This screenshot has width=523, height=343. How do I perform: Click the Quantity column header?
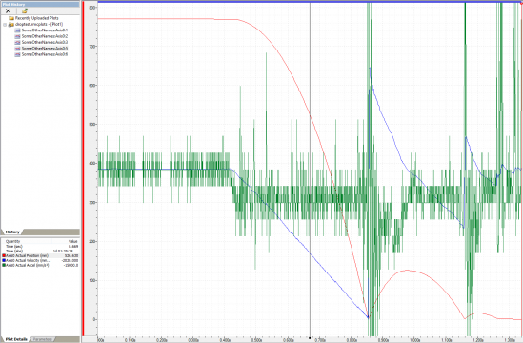pos(12,241)
